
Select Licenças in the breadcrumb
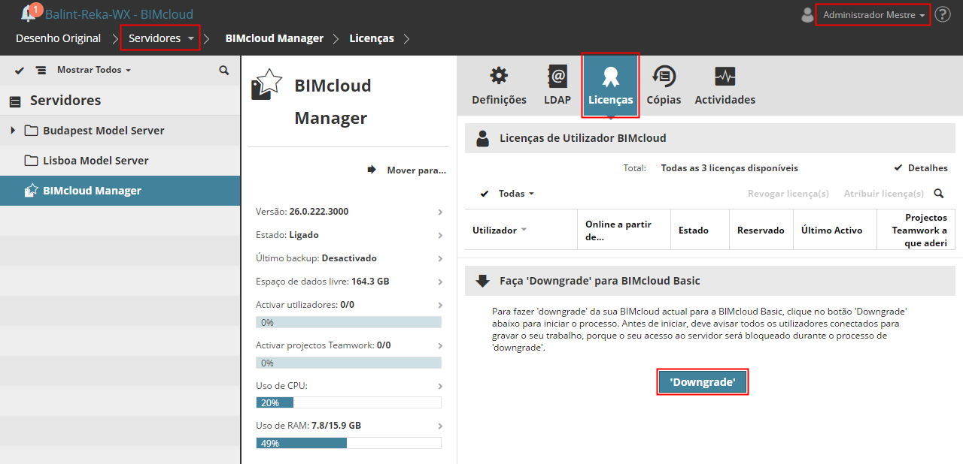pos(372,38)
